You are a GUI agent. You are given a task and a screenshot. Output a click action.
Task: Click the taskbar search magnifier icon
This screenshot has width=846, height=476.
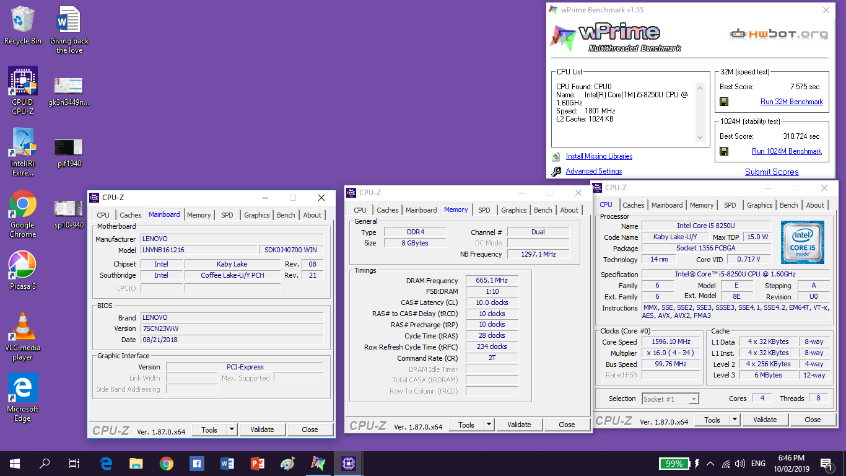(45, 464)
